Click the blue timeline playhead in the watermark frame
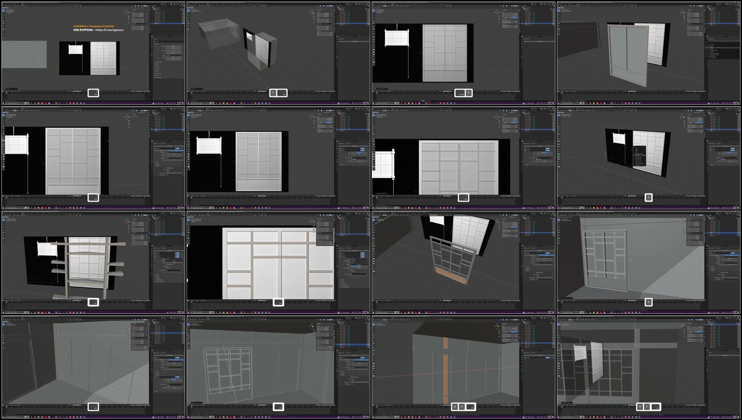This screenshot has width=742, height=420. (x=6, y=93)
